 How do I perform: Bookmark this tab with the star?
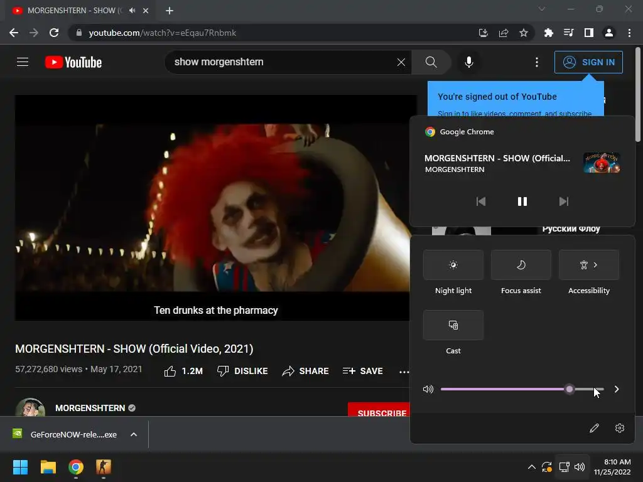coord(524,33)
